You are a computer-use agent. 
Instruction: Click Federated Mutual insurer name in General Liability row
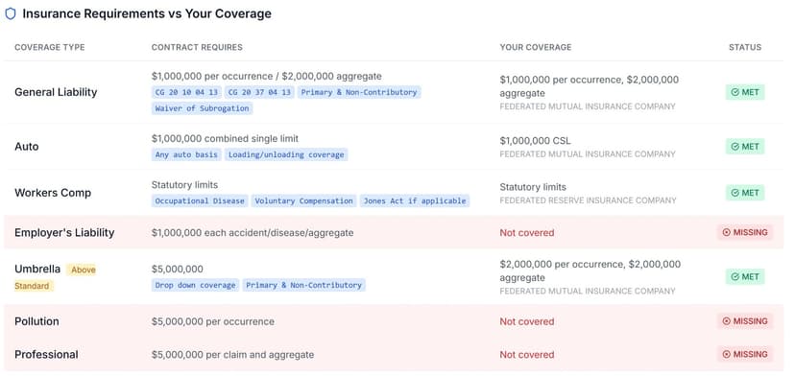[588, 106]
